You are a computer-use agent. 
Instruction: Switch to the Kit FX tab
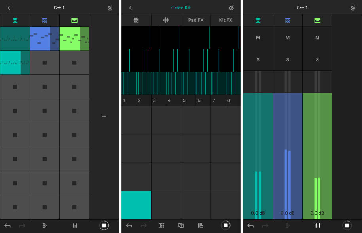(225, 20)
